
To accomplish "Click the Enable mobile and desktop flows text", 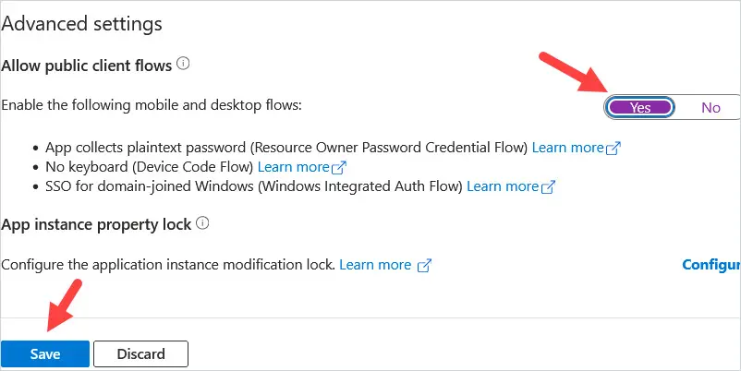I will [152, 105].
